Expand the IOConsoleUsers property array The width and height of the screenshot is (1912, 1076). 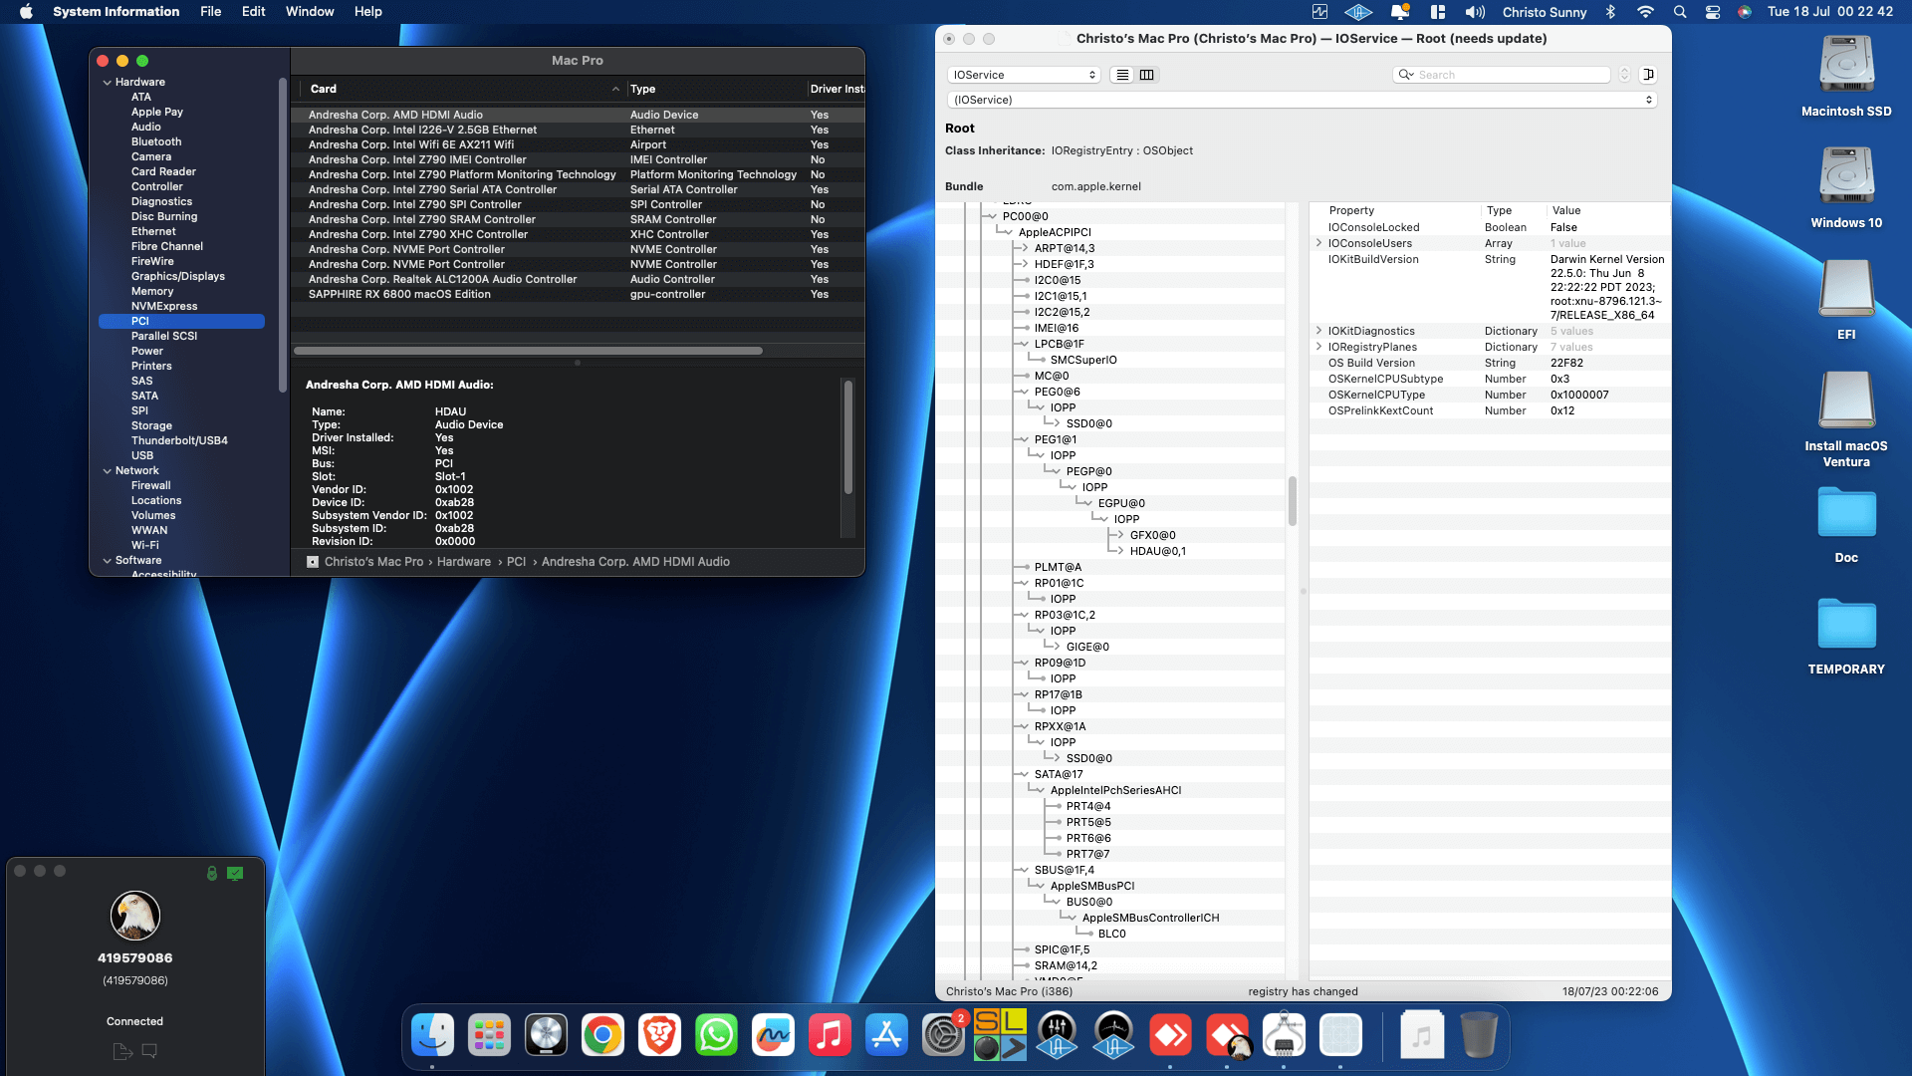click(1319, 243)
